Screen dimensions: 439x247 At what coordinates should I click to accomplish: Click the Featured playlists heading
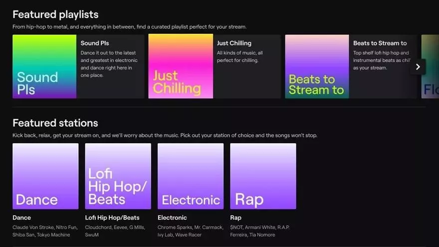(x=55, y=14)
